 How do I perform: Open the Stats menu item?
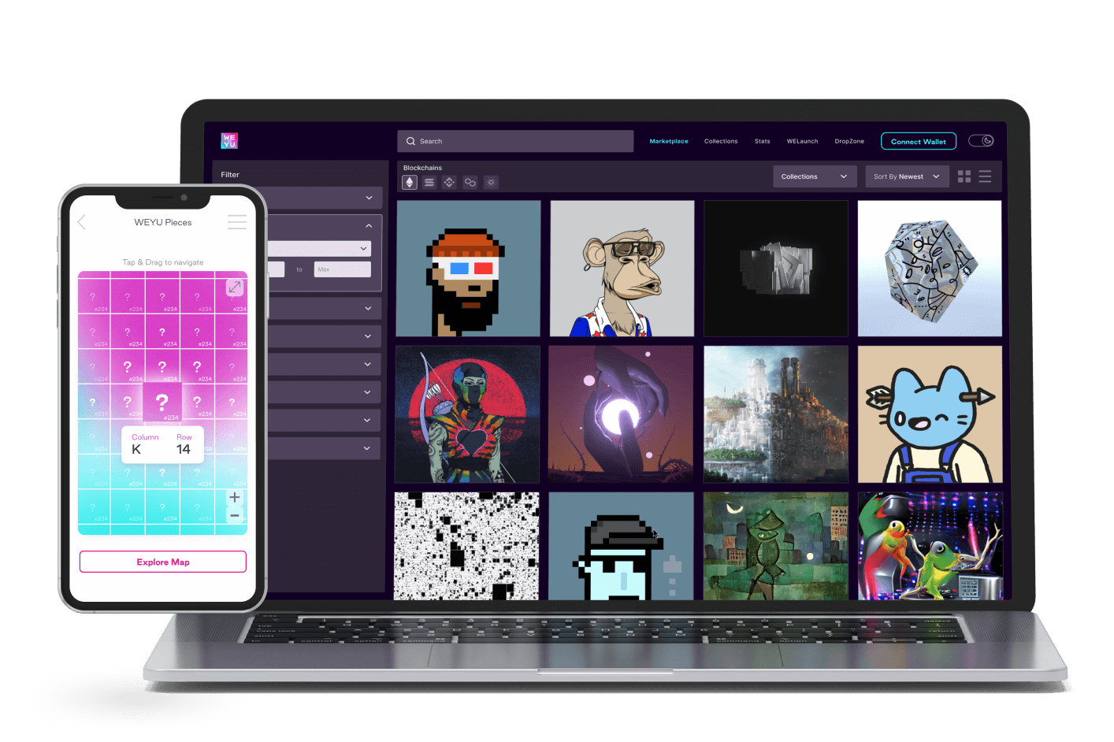coord(762,142)
